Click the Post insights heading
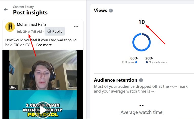This screenshot has width=194, height=119. pos(30,12)
